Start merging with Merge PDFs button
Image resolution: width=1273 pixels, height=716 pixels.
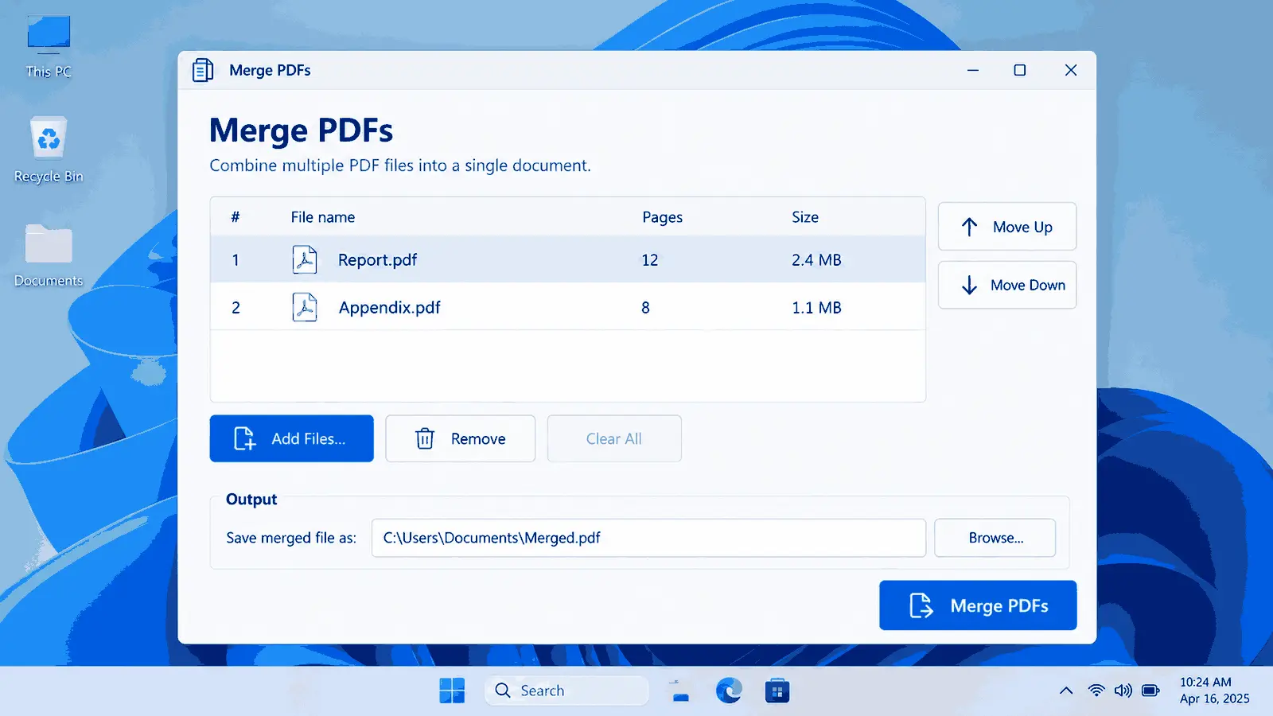click(978, 605)
